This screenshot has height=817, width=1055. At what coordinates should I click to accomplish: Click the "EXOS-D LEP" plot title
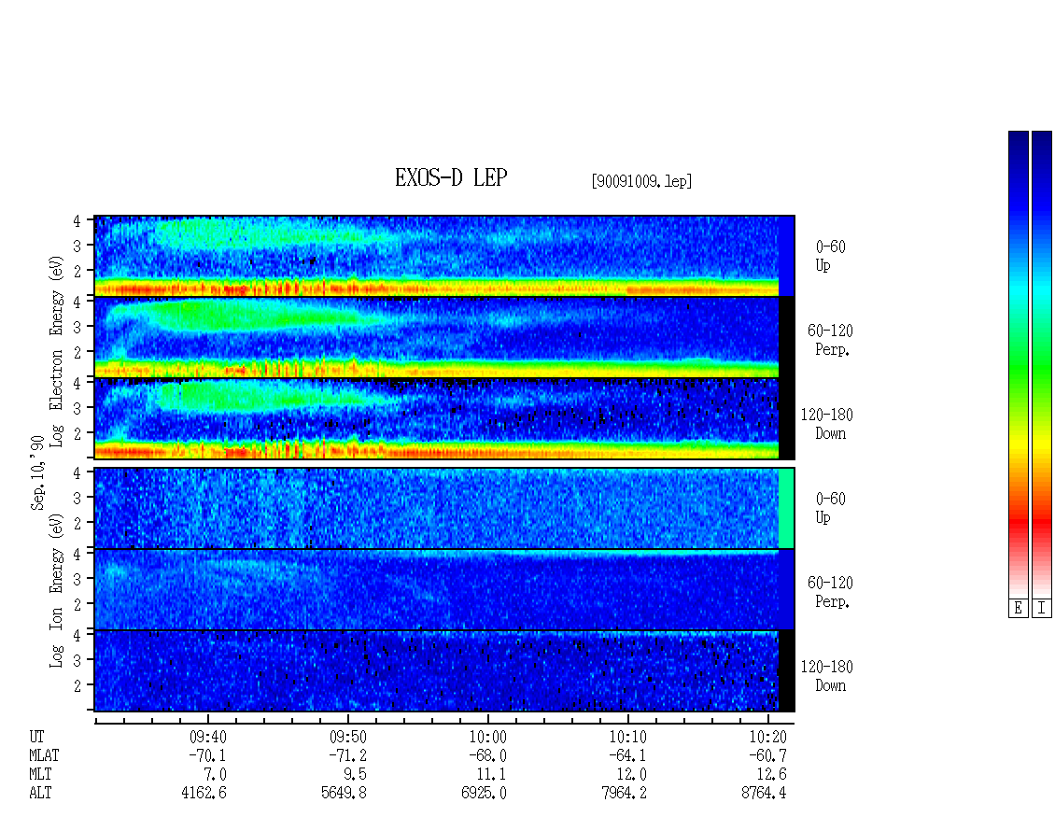pos(451,177)
